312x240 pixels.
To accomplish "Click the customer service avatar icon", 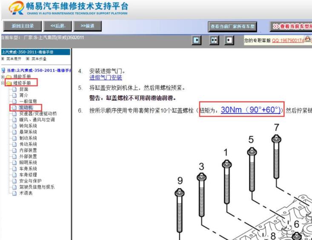I will pyautogui.click(x=307, y=39).
